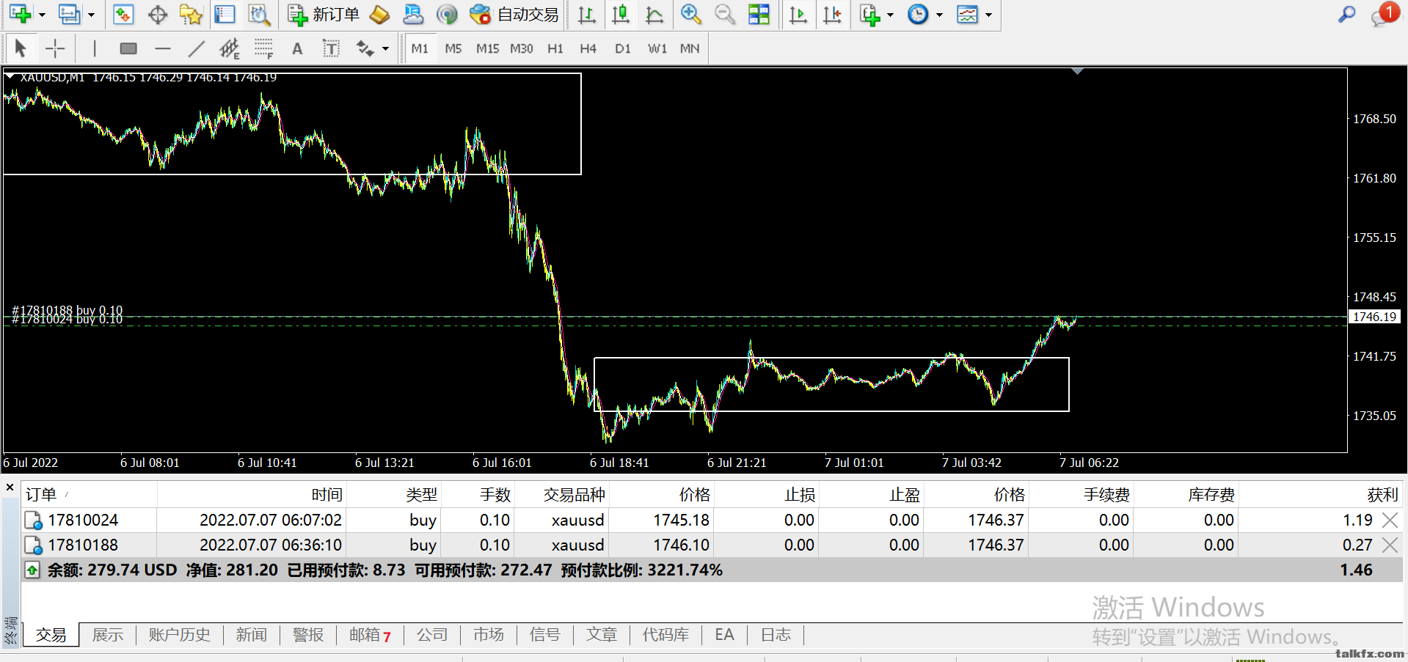Close order 17810188 with X

click(1390, 545)
